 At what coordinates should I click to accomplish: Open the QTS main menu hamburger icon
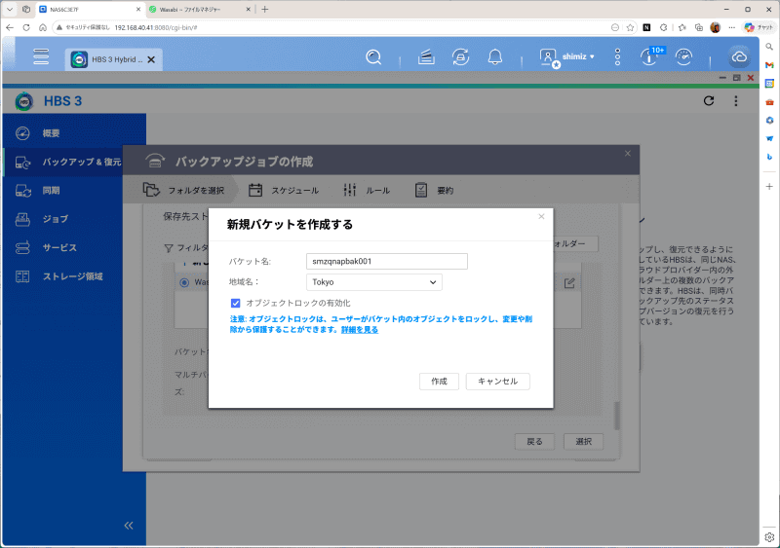pyautogui.click(x=41, y=56)
